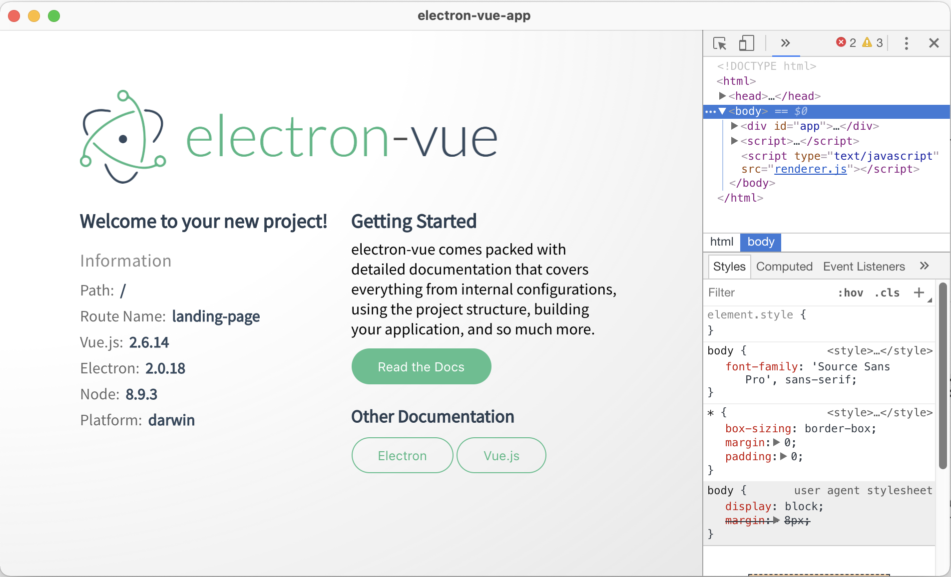Click the green maximize window button
This screenshot has height=577, width=951.
coord(54,16)
